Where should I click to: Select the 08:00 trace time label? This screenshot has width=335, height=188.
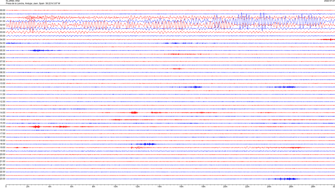click(x=2, y=69)
